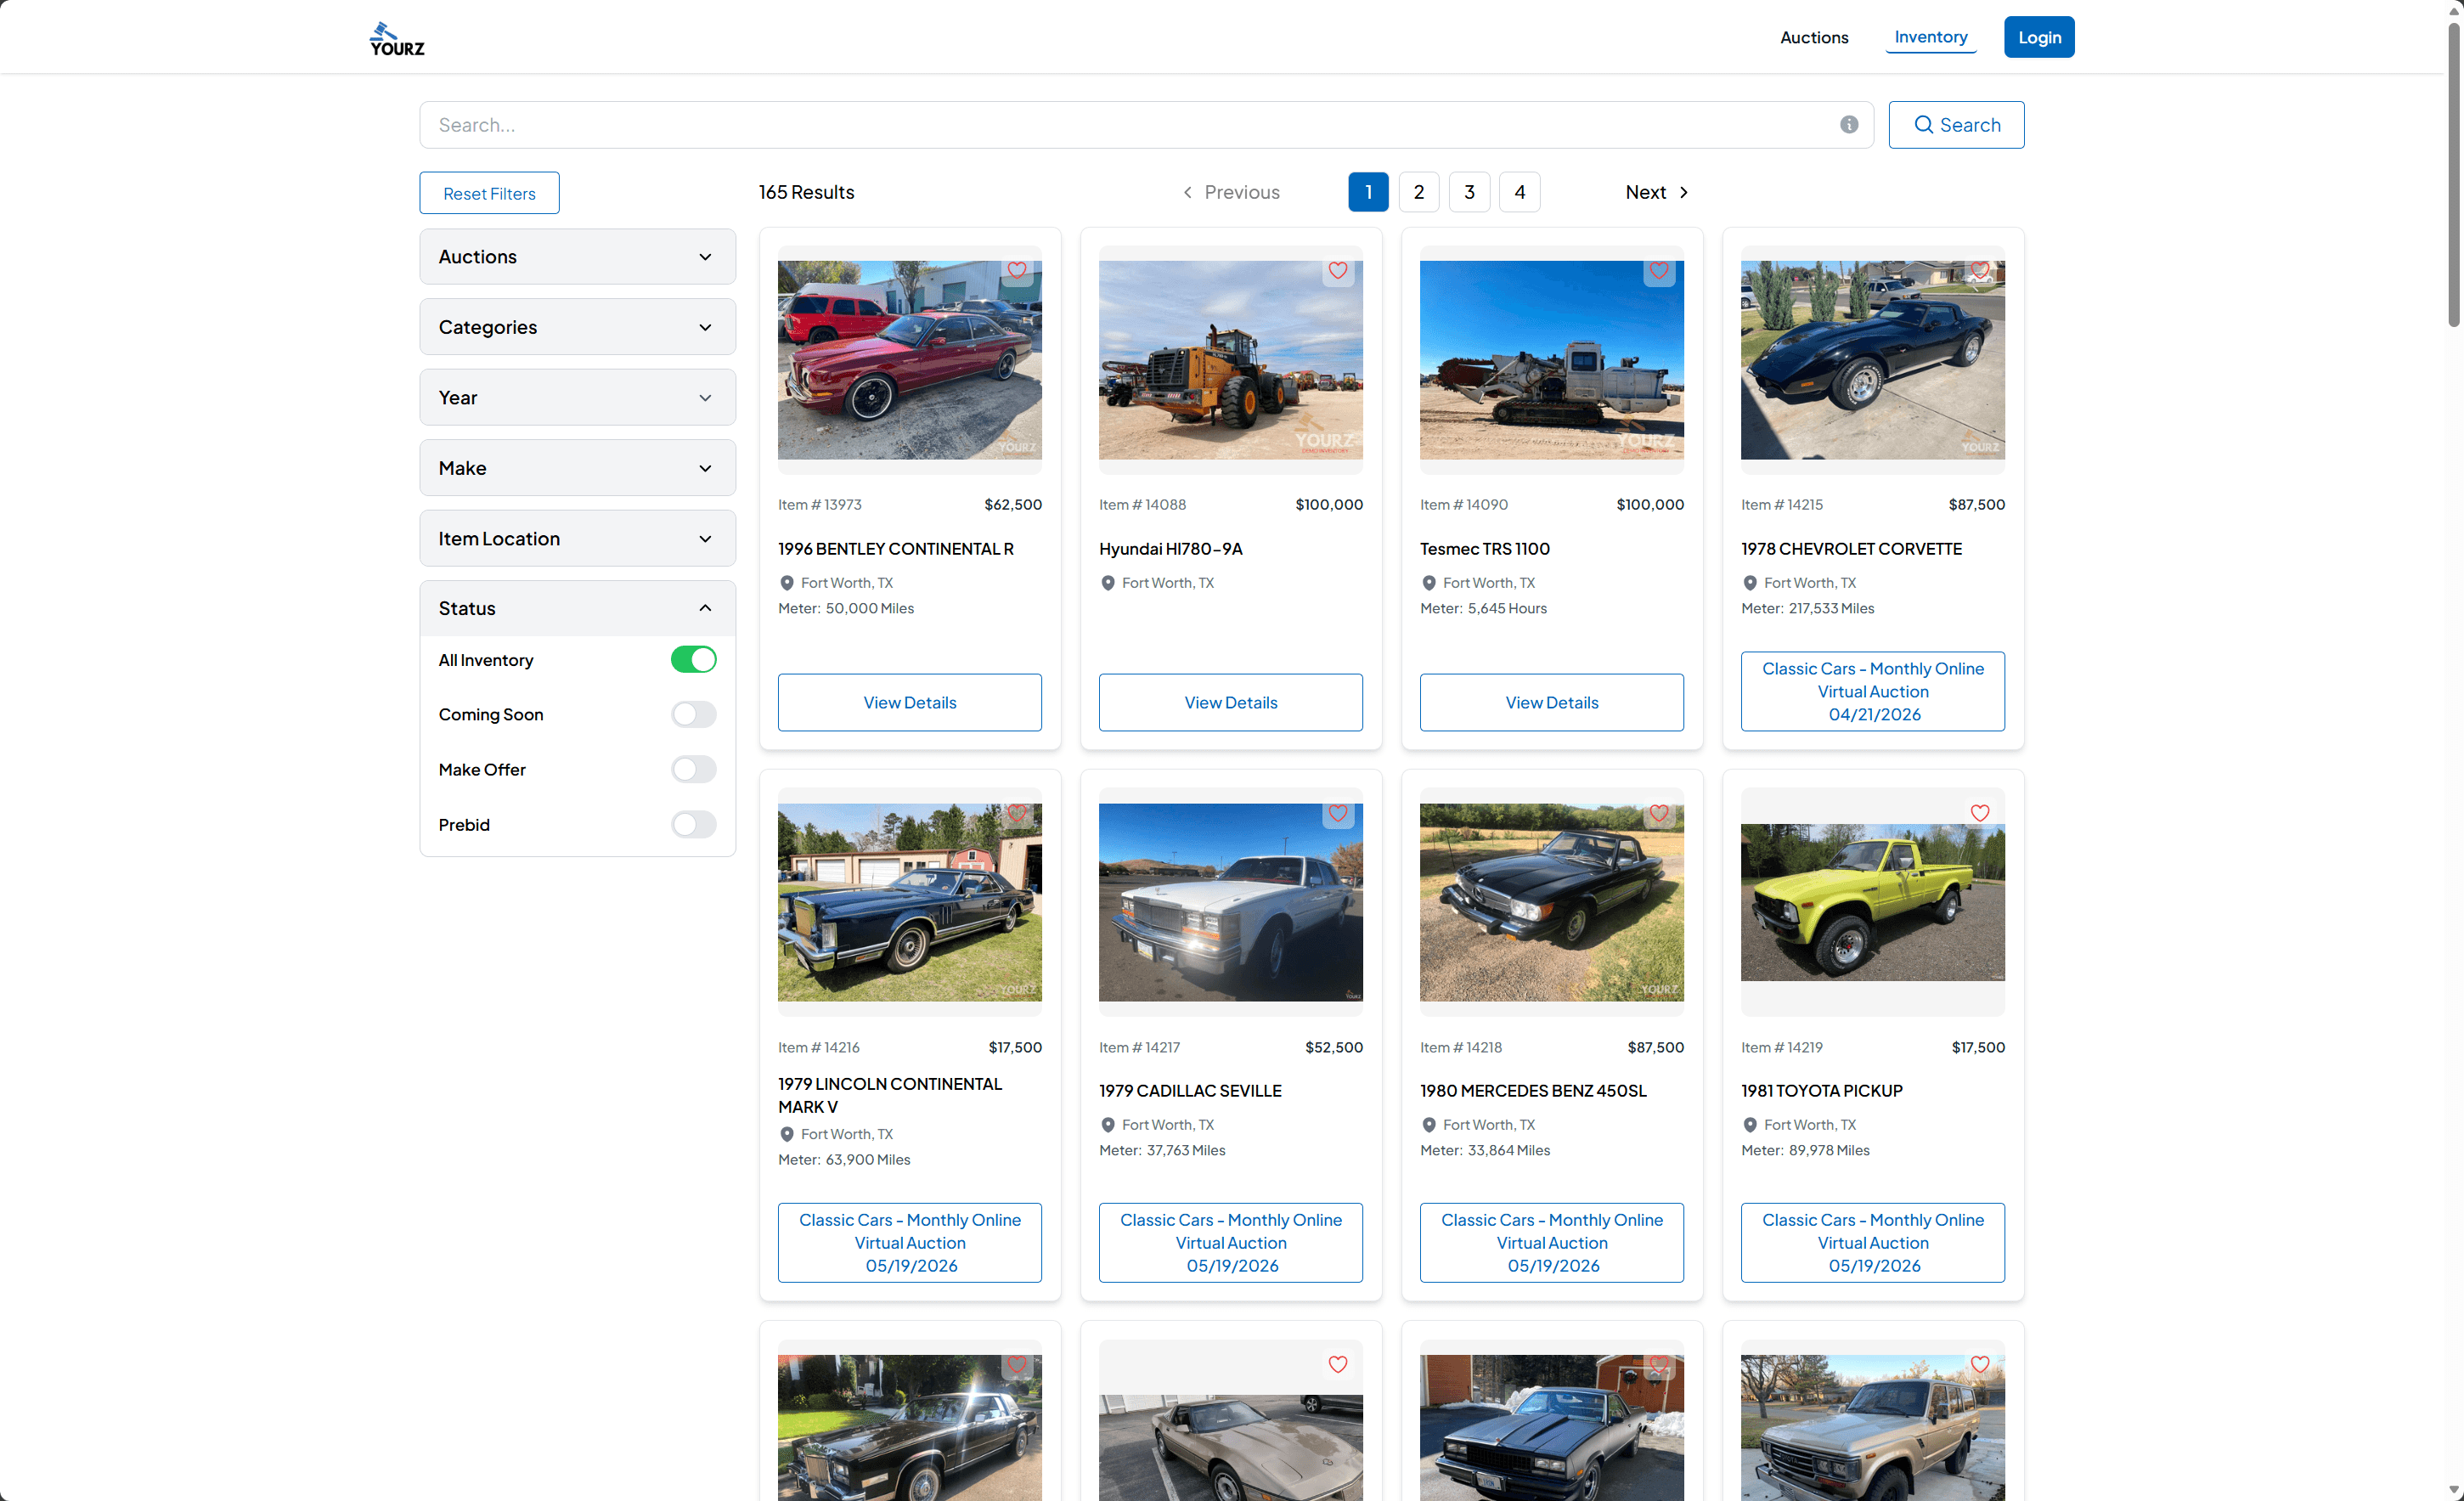This screenshot has width=2464, height=1501.
Task: Open Corvette's Classic Cars auction 04/21/2026 link
Action: 1872,691
